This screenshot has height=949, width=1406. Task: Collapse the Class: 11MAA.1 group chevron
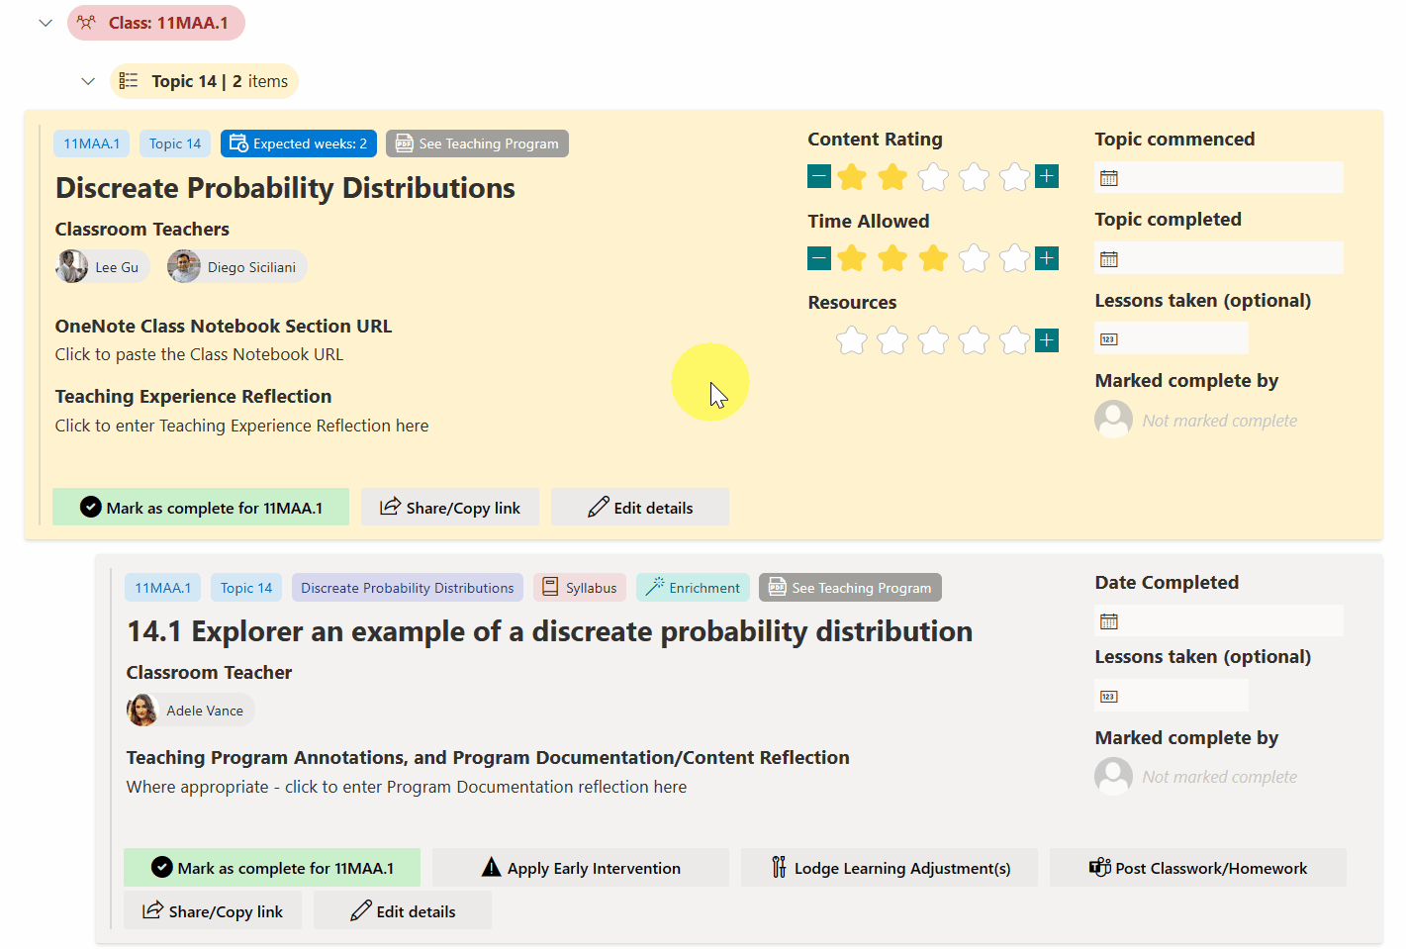point(46,23)
